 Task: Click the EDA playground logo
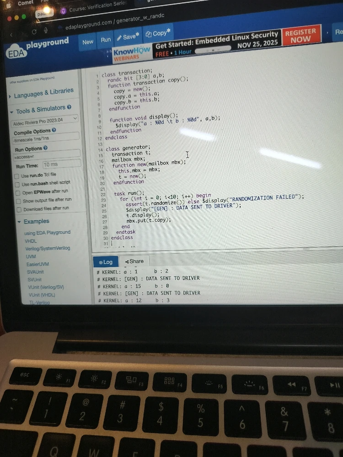pyautogui.click(x=38, y=48)
